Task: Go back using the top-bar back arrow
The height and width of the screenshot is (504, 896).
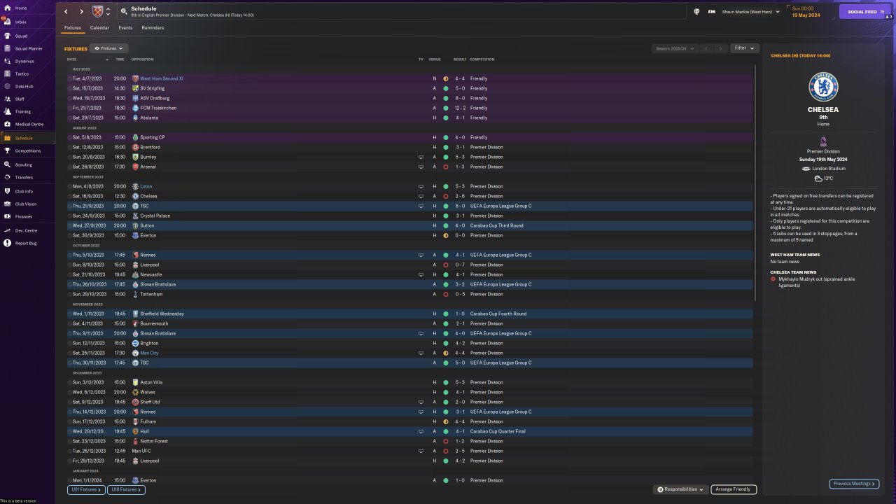Action: pos(66,12)
